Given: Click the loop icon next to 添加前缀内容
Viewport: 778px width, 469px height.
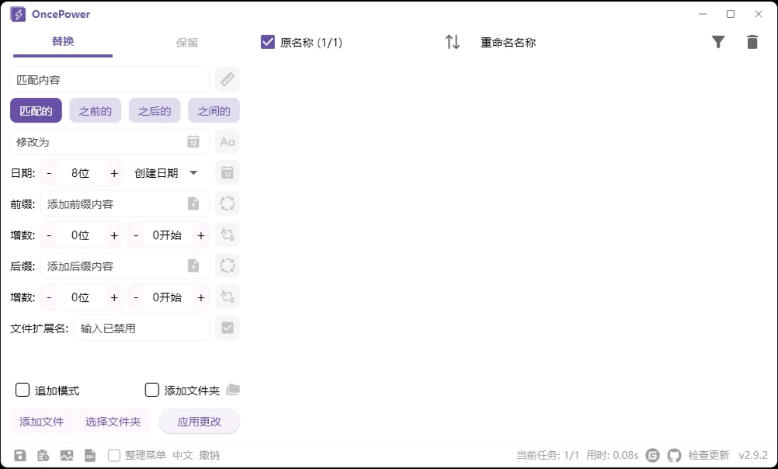Looking at the screenshot, I should [x=227, y=203].
